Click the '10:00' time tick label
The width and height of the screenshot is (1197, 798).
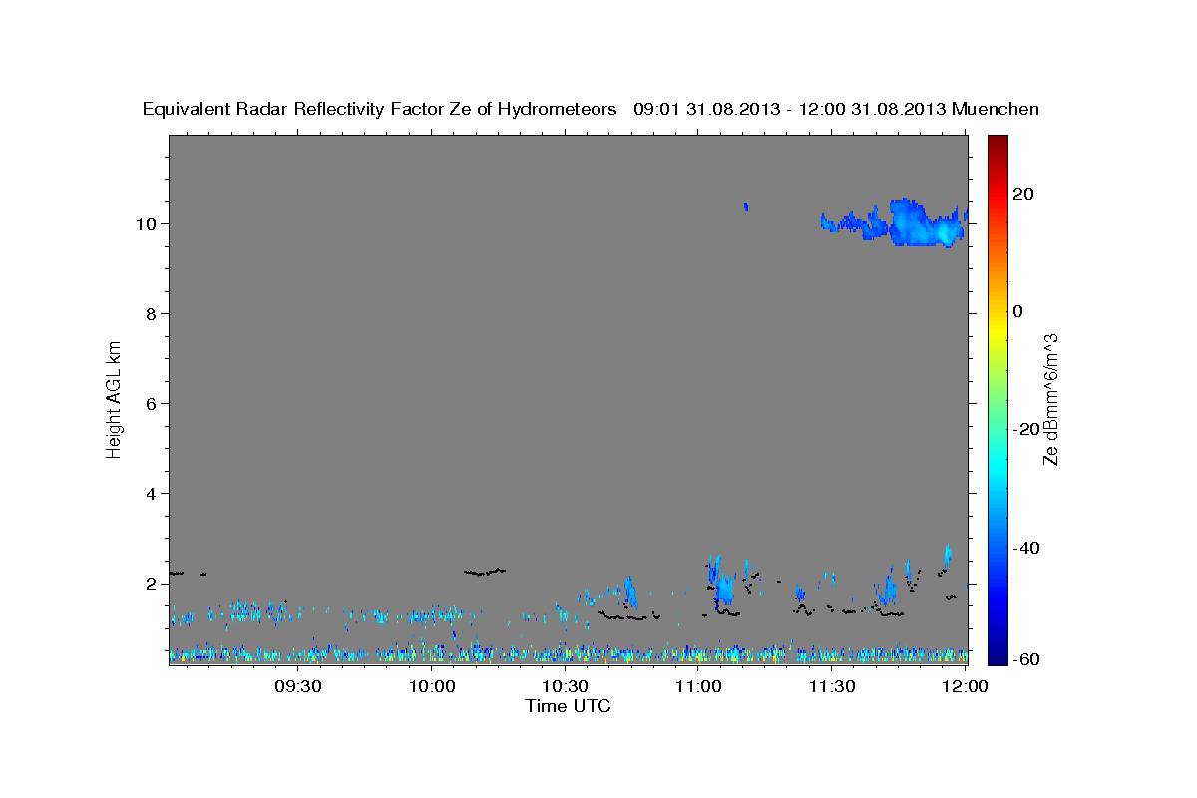pyautogui.click(x=432, y=686)
